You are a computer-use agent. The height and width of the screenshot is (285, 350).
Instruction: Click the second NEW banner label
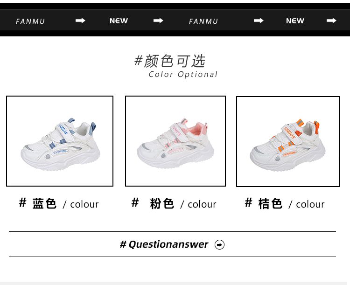295,21
